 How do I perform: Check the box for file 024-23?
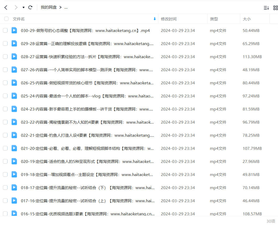click(5, 109)
